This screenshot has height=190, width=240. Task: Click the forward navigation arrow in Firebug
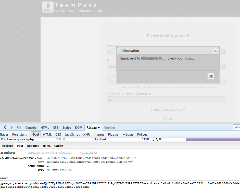11,127
